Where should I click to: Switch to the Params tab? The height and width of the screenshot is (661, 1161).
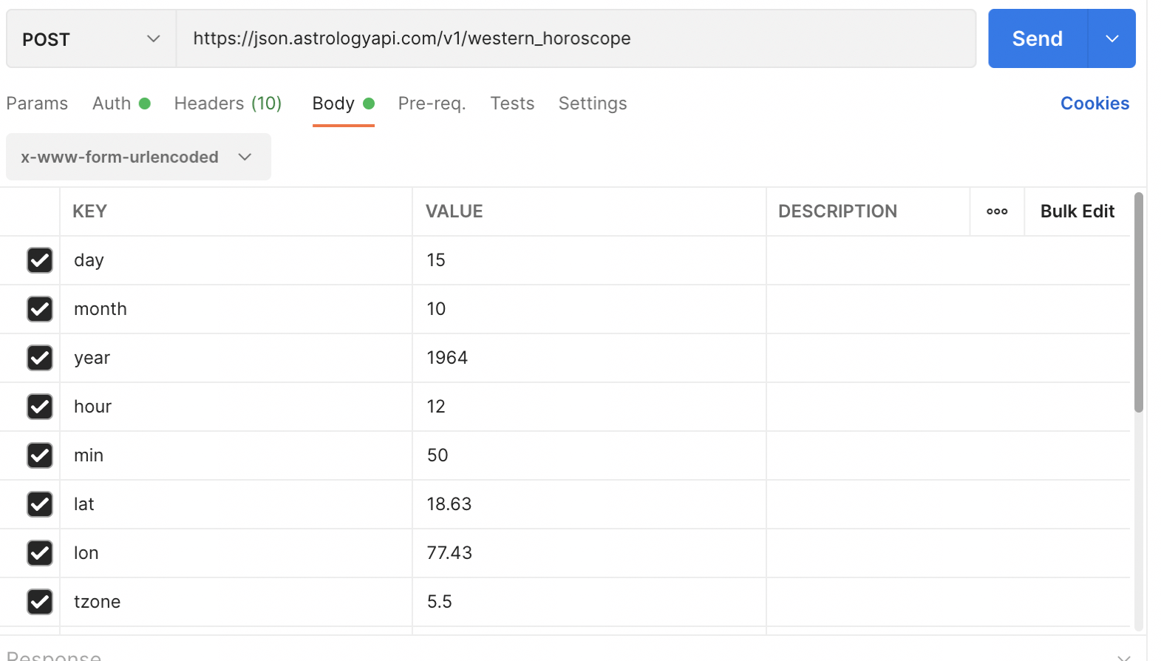tap(37, 104)
